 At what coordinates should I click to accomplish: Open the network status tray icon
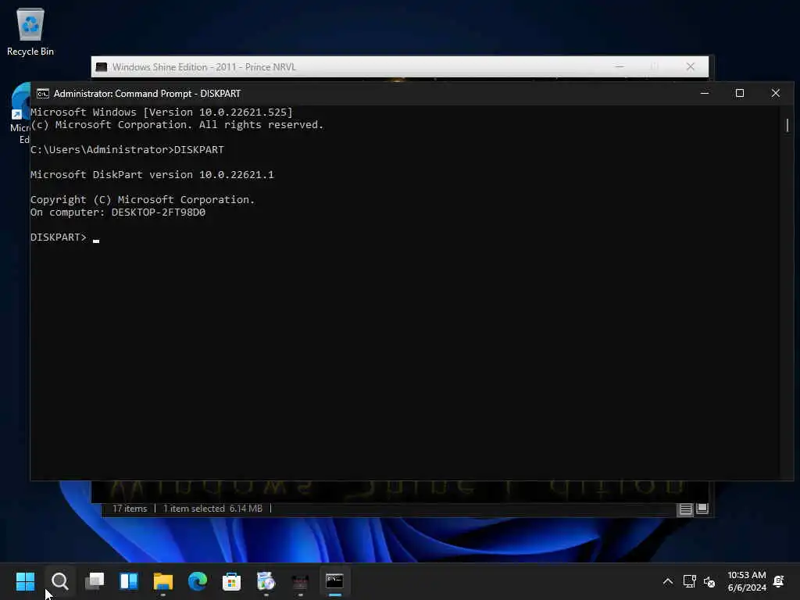click(x=689, y=581)
